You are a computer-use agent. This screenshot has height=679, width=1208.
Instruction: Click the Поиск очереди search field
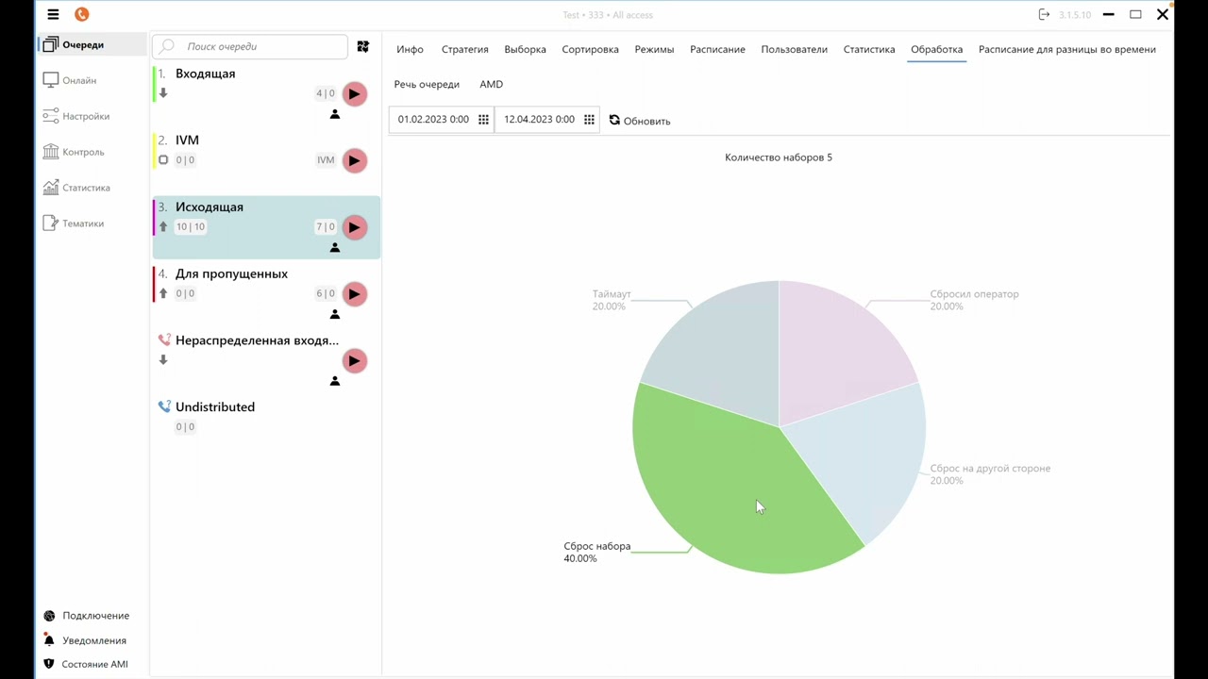pyautogui.click(x=250, y=46)
